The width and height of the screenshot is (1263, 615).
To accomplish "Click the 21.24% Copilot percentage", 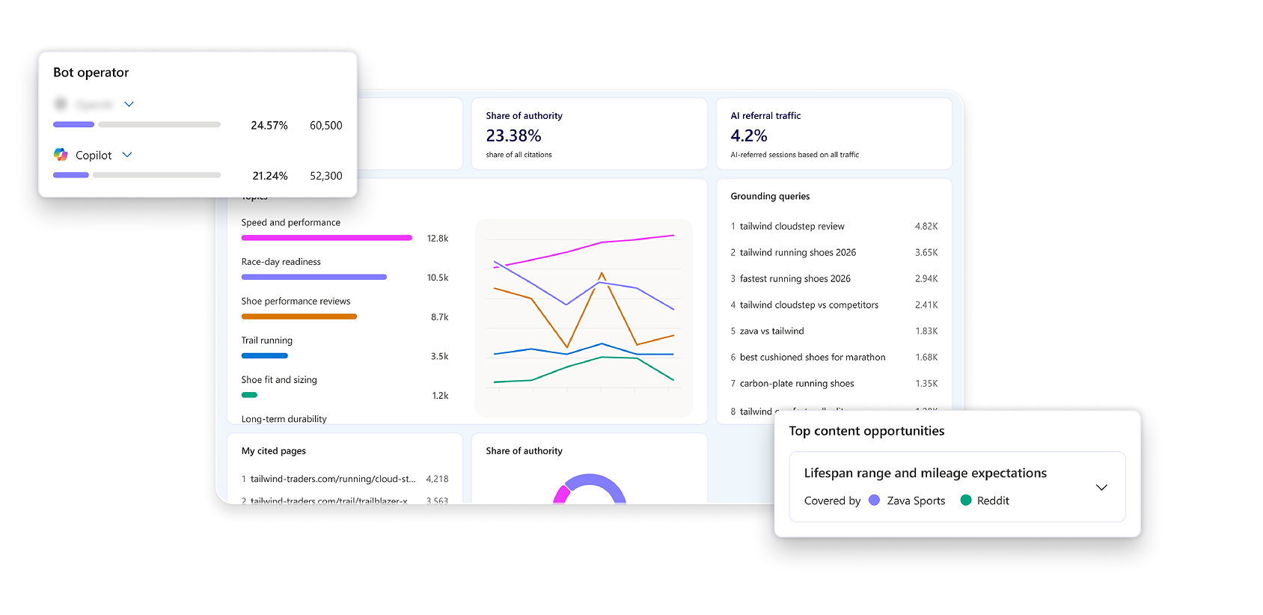I will tap(270, 176).
